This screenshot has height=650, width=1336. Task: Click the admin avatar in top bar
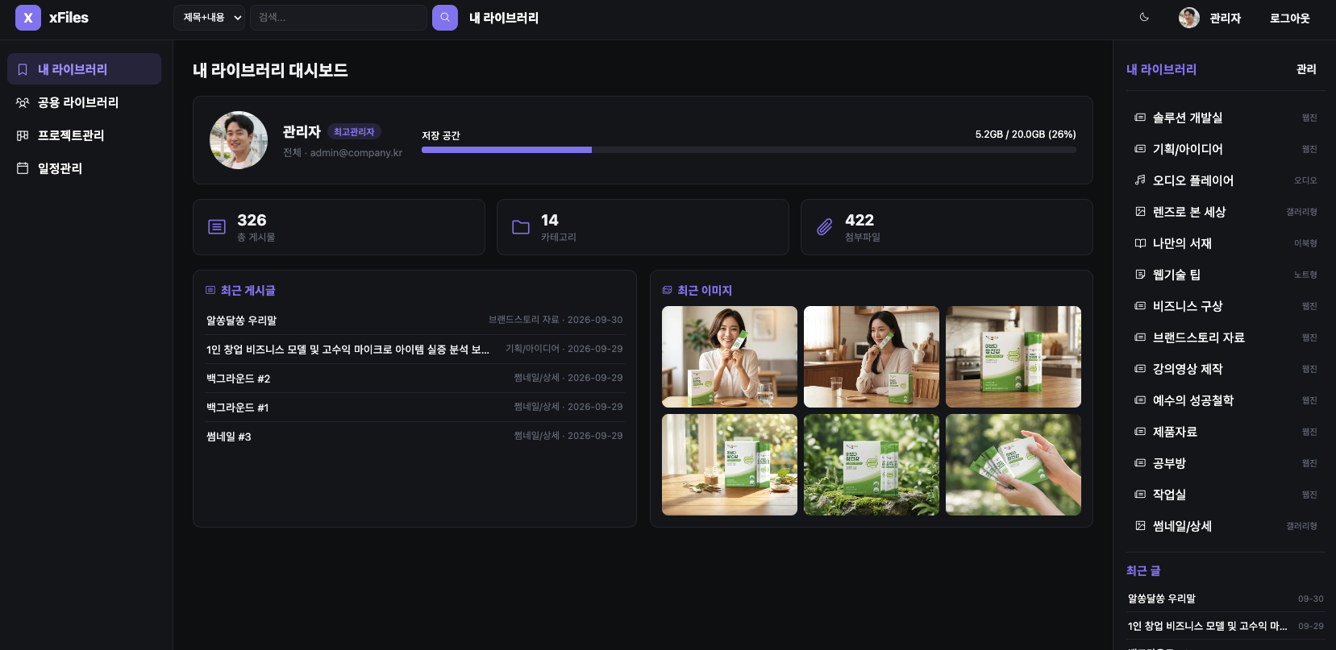pos(1189,18)
